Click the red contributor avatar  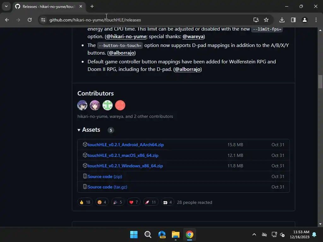120,105
